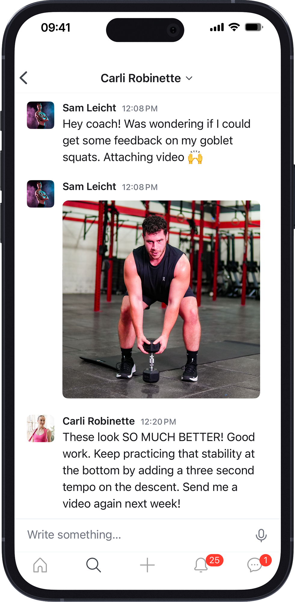Image resolution: width=295 pixels, height=602 pixels.
Task: Tap Sam Leicht's avatar on first message
Action: (x=41, y=115)
